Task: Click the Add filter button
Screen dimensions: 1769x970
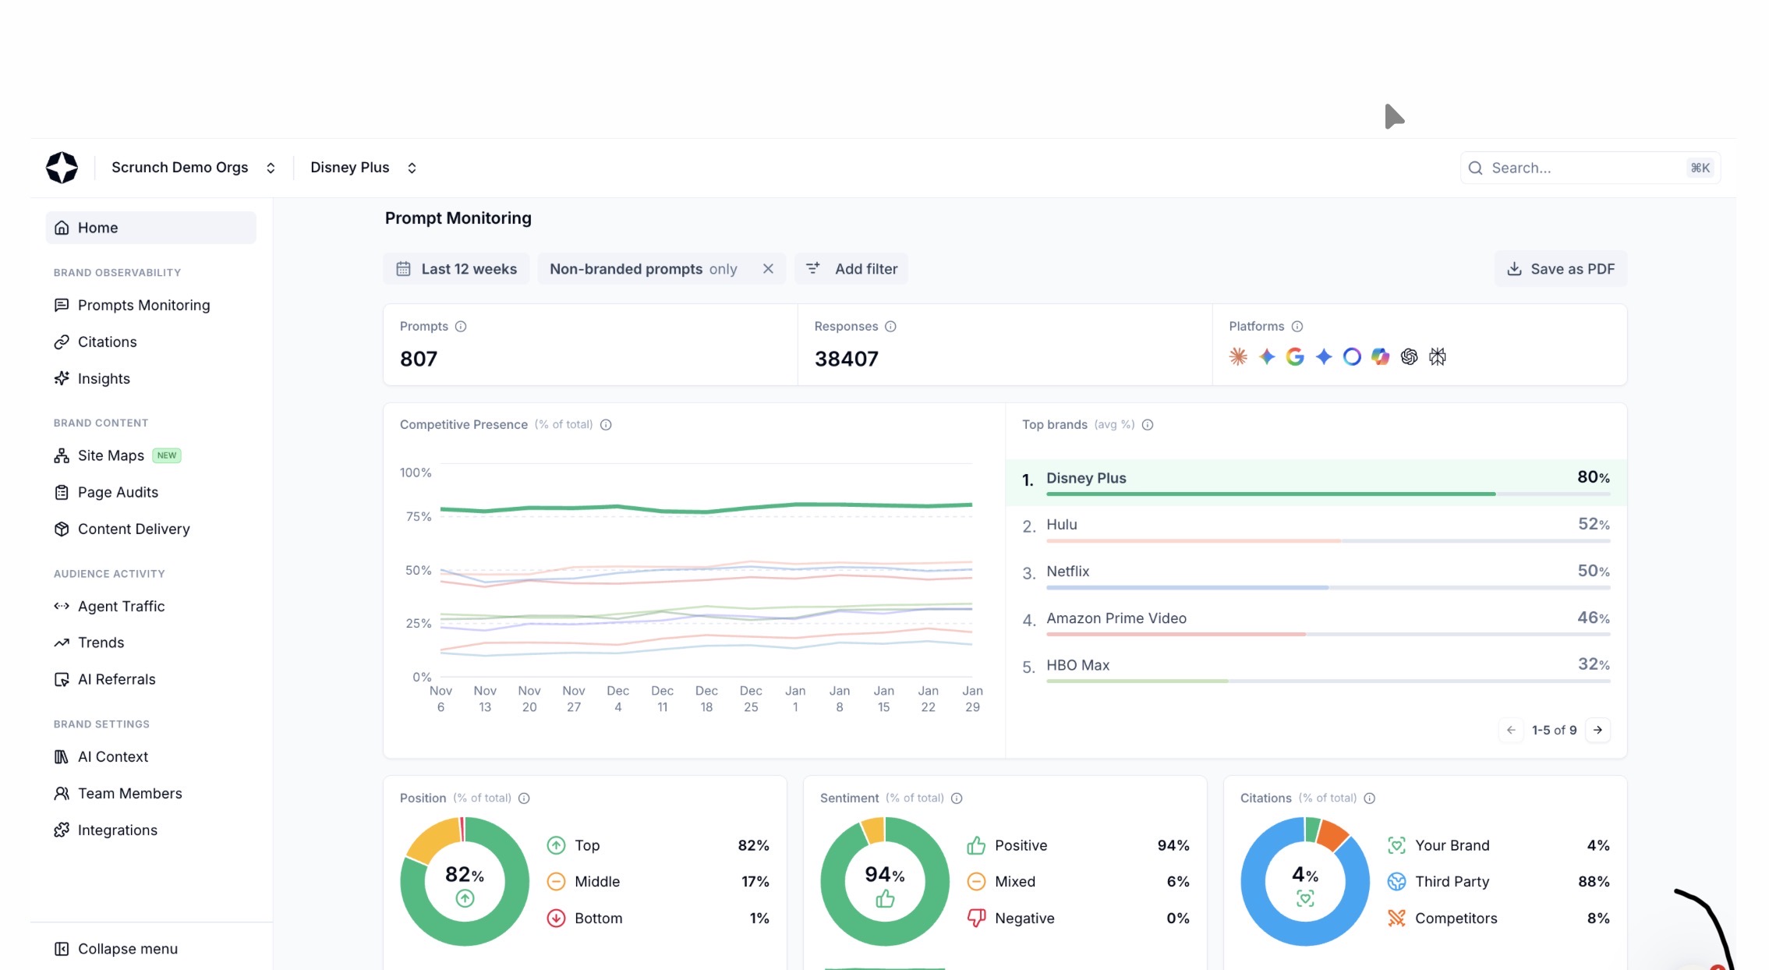Action: [851, 268]
